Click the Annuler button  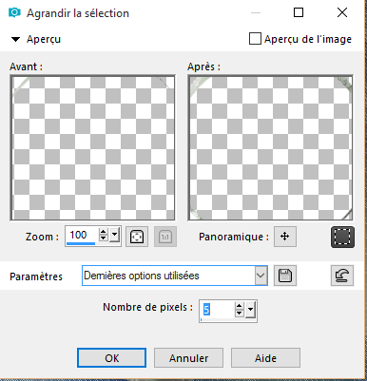188,358
